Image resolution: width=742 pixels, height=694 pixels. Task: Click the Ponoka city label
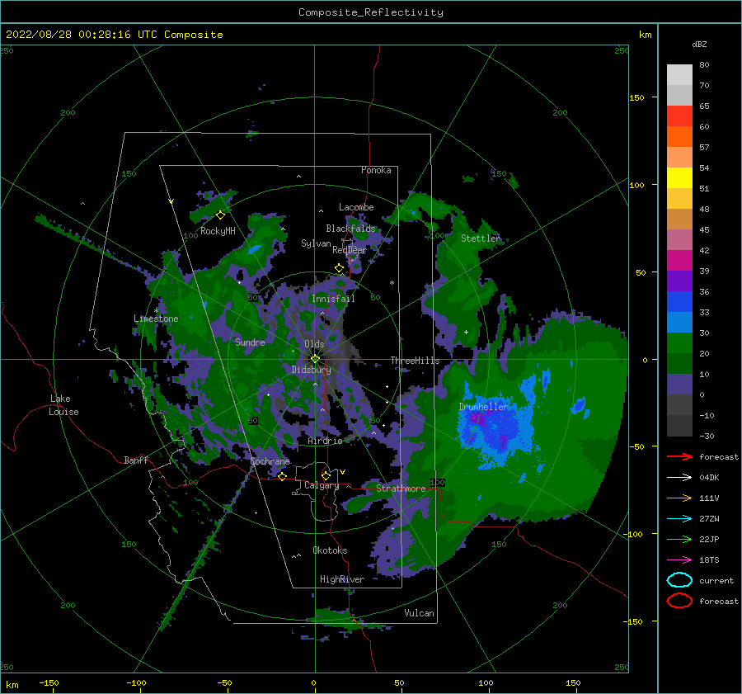[x=376, y=170]
